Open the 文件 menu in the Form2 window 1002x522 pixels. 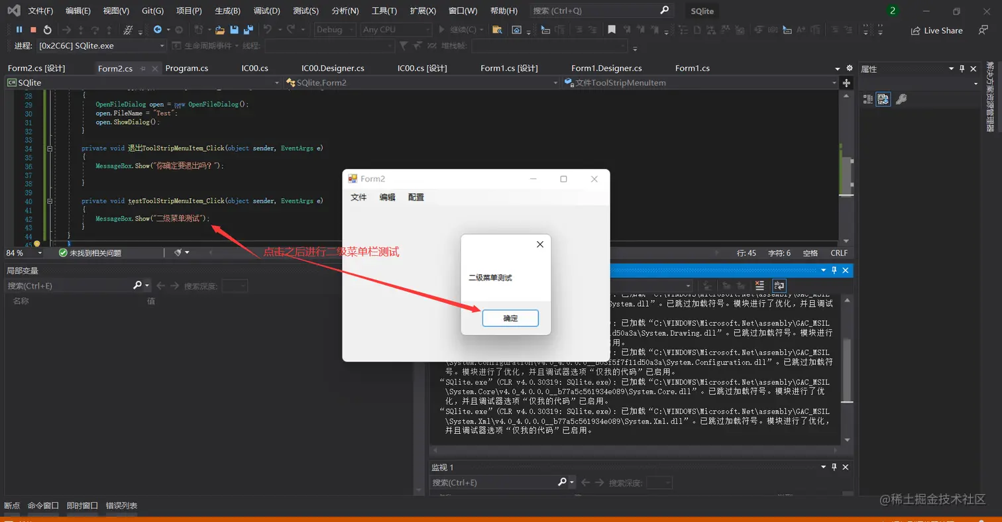[x=359, y=197]
